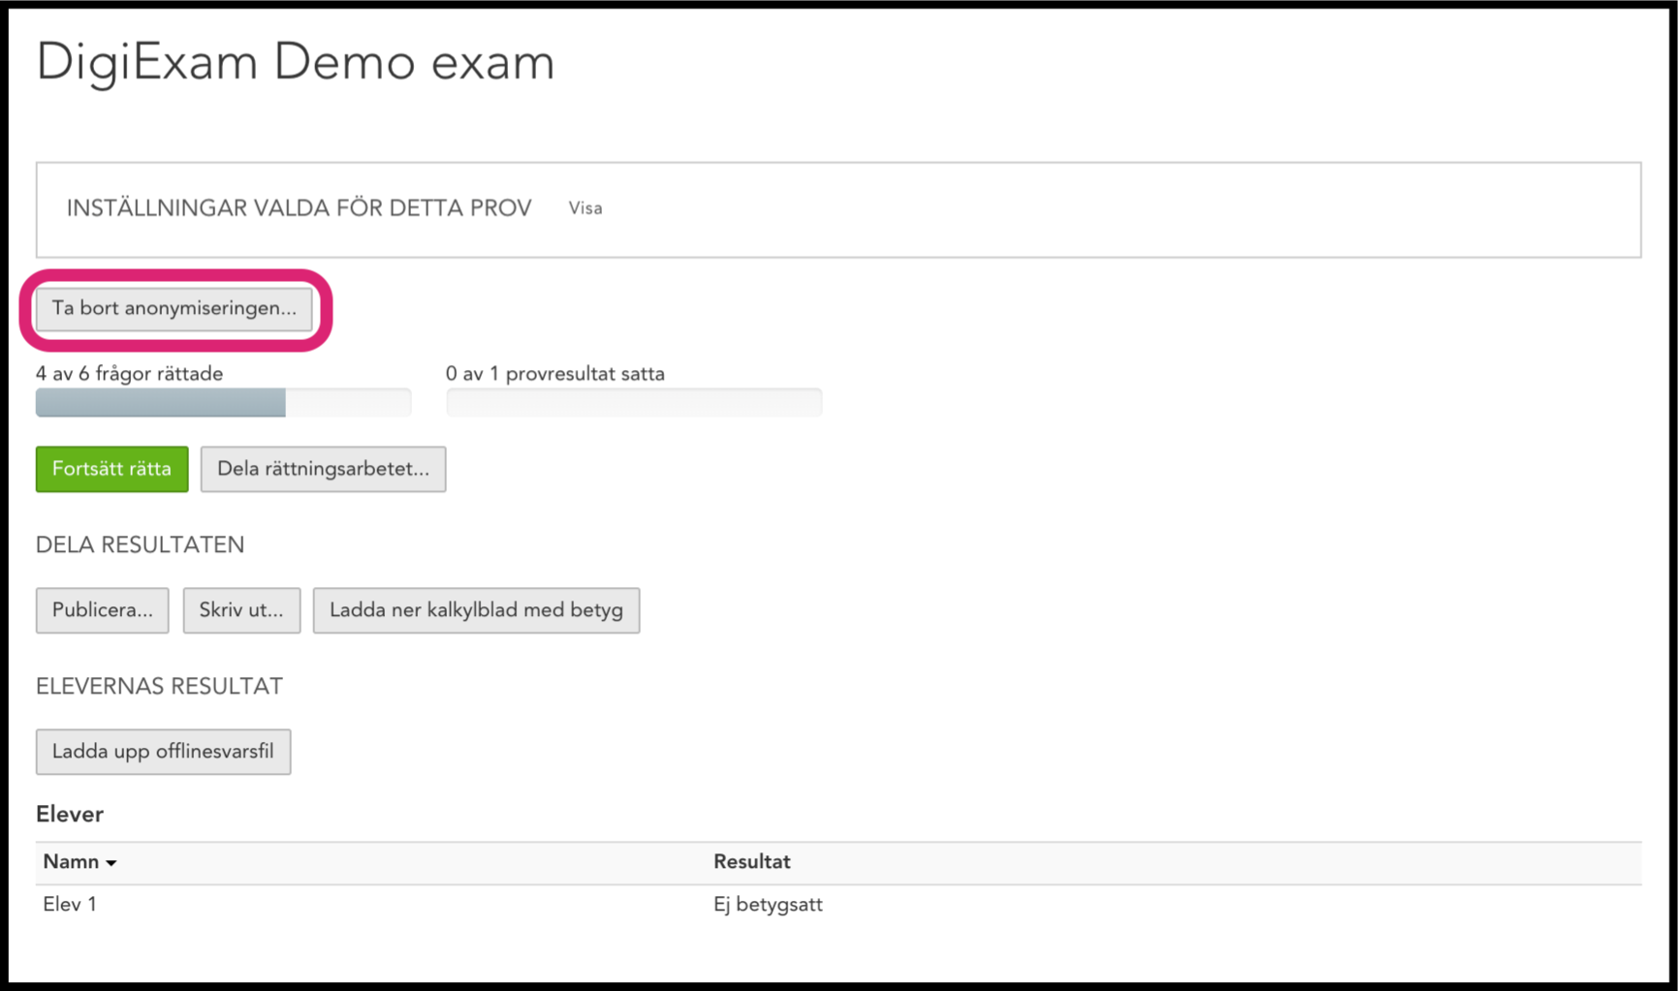Click the exam results set progress bar
This screenshot has height=991, width=1678.
pyautogui.click(x=634, y=403)
